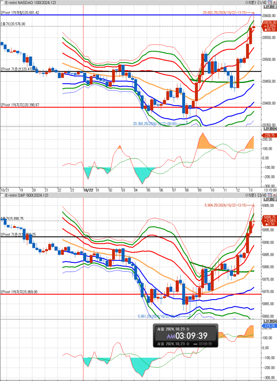Close the NASDAQ 100 chart with the red X
The image size is (277, 381).
tap(274, 2)
